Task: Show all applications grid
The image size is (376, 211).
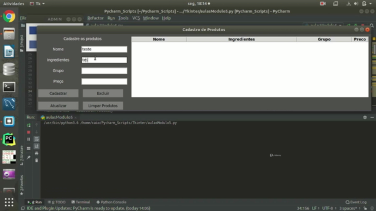Action: 9,202
